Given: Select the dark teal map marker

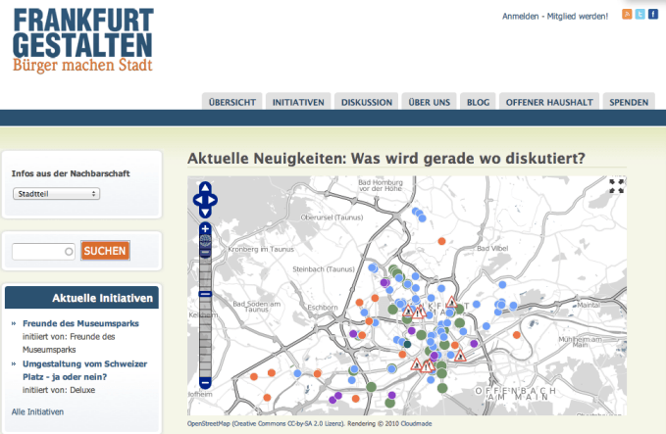Looking at the screenshot, I should (x=407, y=344).
